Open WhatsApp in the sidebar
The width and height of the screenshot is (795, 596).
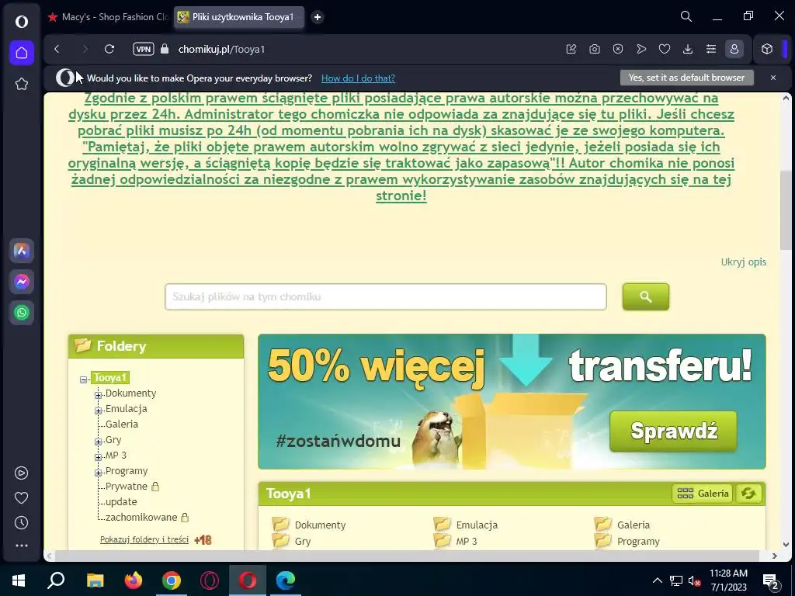click(21, 313)
